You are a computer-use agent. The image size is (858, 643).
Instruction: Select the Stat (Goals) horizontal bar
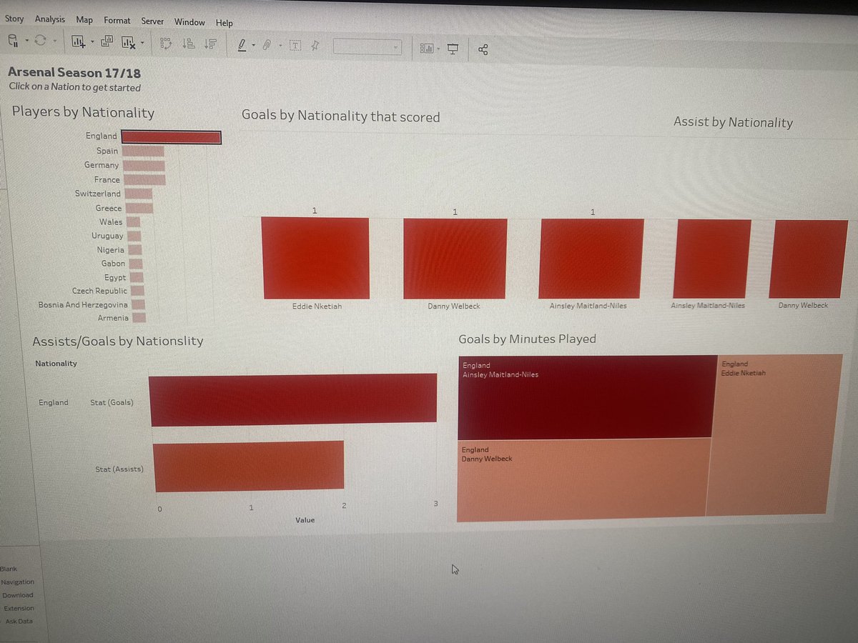[293, 399]
